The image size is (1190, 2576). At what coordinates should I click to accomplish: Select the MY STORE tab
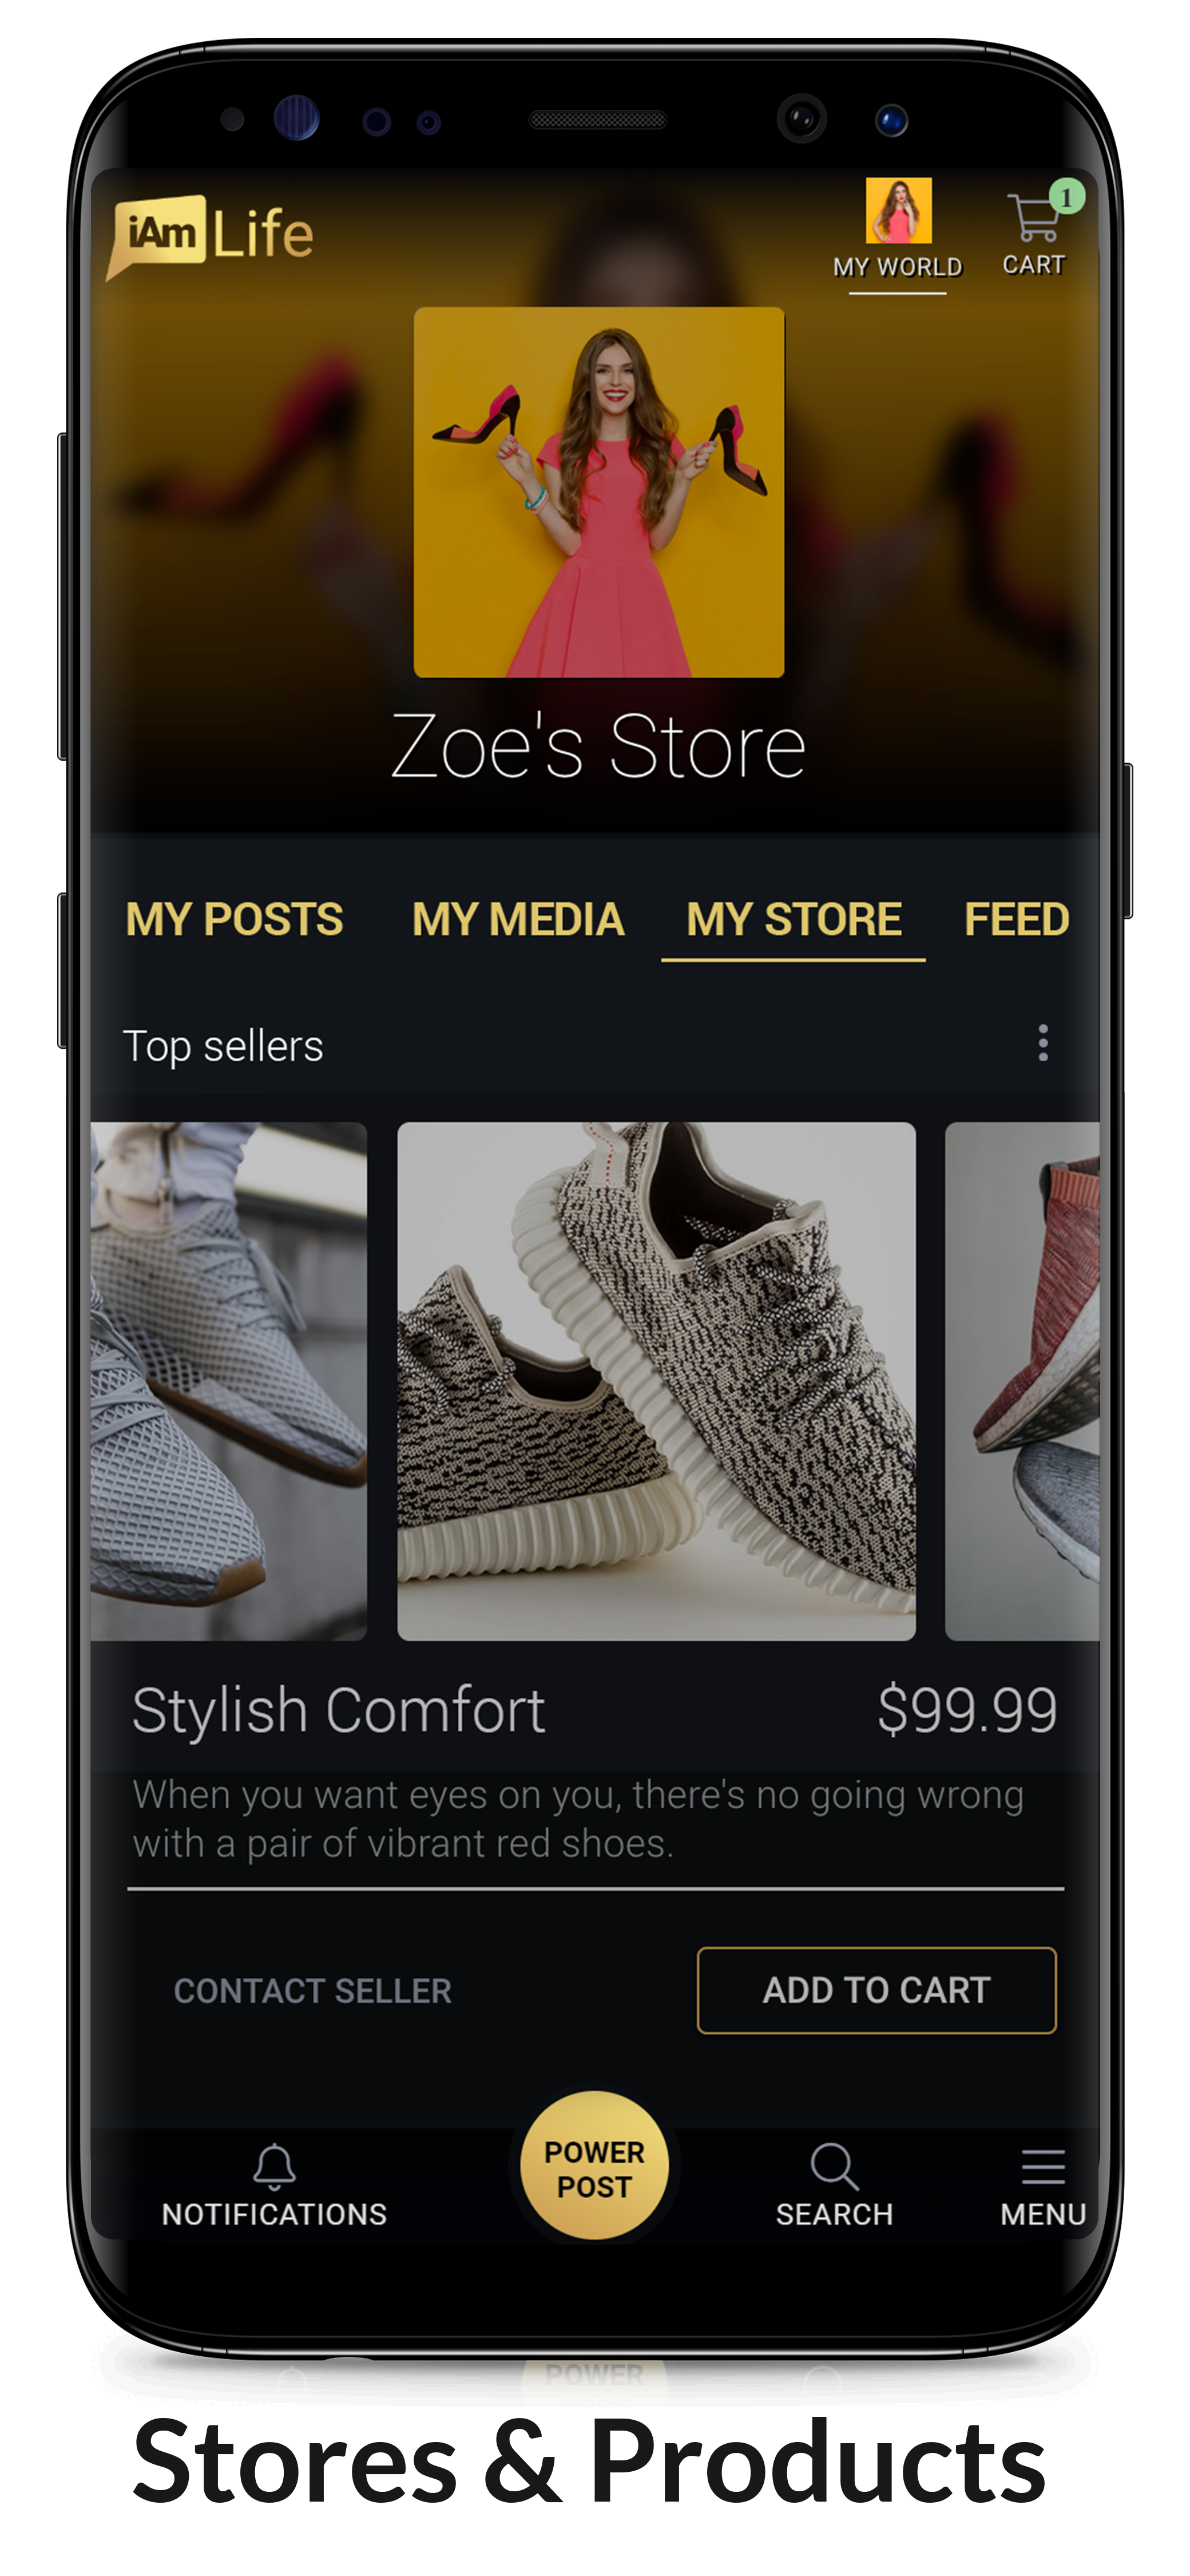pyautogui.click(x=794, y=919)
